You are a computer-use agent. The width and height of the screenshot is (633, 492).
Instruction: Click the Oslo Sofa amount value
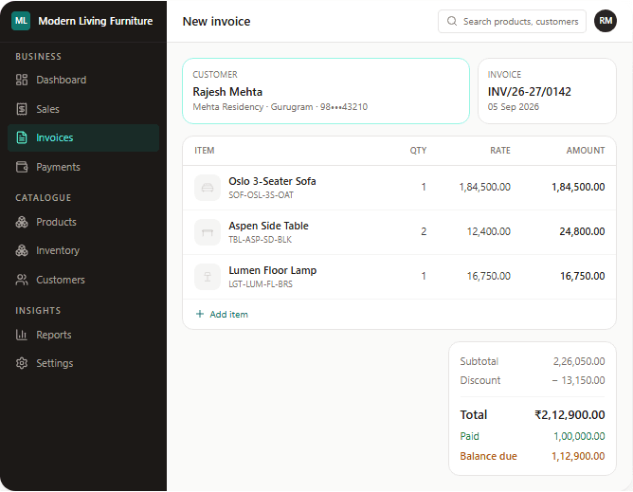578,187
